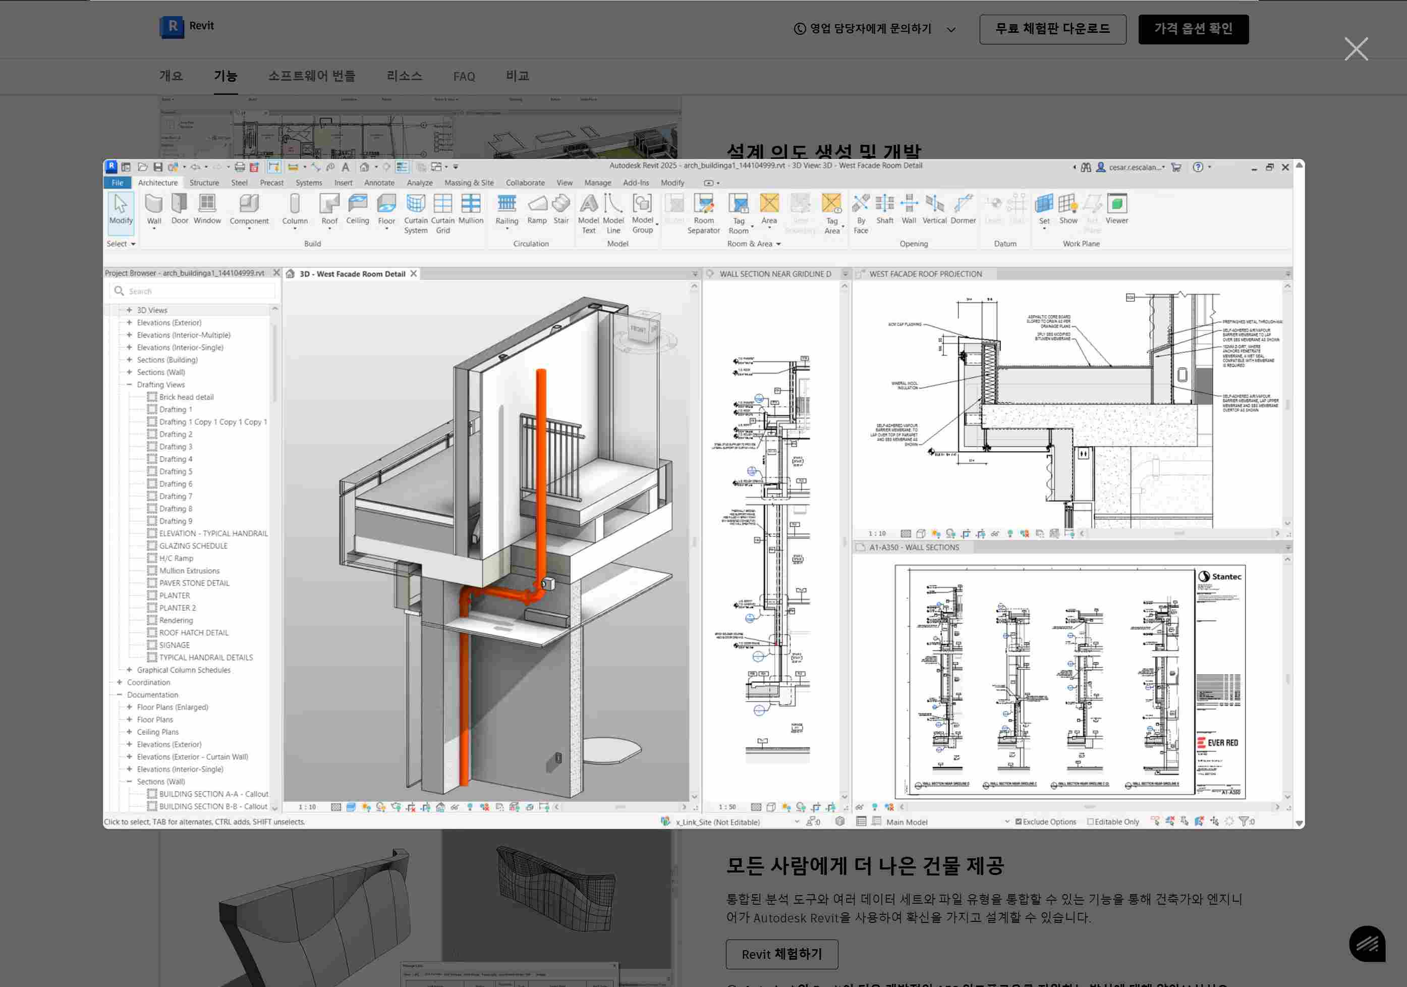Viewport: 1407px width, 987px height.
Task: Click the 1 : 10 scale of 3D view
Action: coord(307,807)
